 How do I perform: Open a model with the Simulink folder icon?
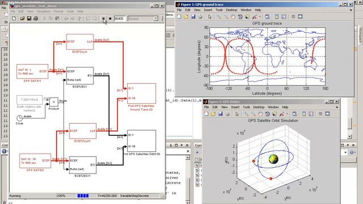(22, 19)
